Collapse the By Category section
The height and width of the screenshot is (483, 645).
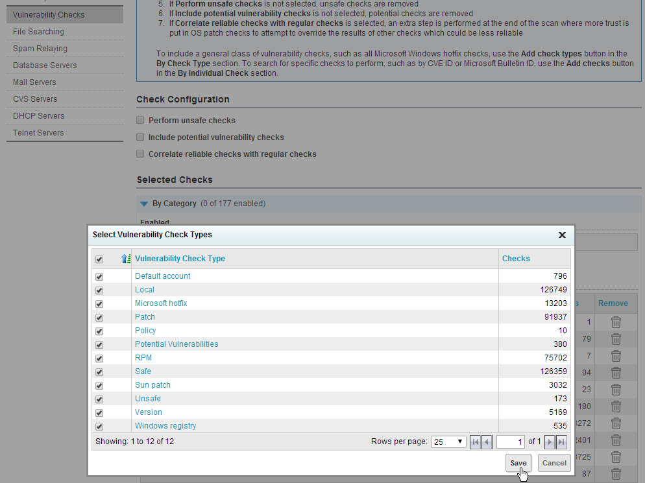(x=143, y=203)
